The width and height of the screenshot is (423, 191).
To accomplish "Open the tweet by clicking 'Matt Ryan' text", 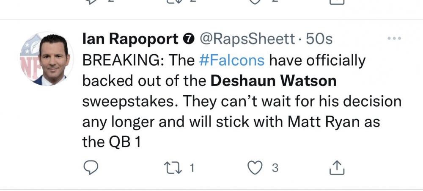I will coord(310,122).
